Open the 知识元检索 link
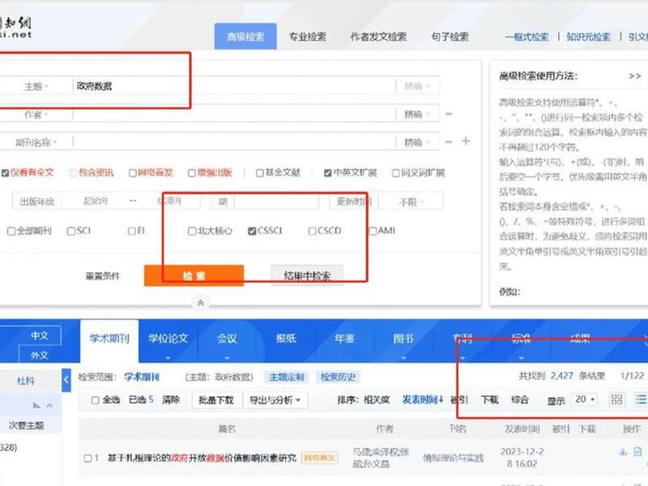Viewport: 648px width, 486px height. 589,37
